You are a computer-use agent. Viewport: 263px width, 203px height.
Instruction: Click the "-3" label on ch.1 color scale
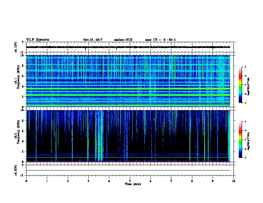[245, 67]
